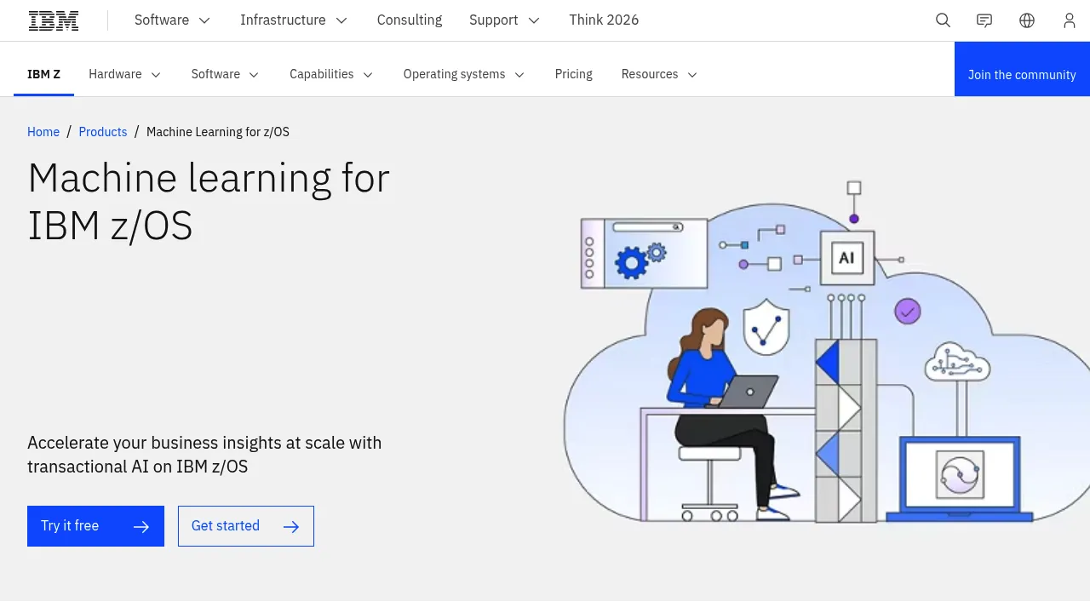Open the globe region selector icon
The width and height of the screenshot is (1090, 613).
tap(1027, 20)
